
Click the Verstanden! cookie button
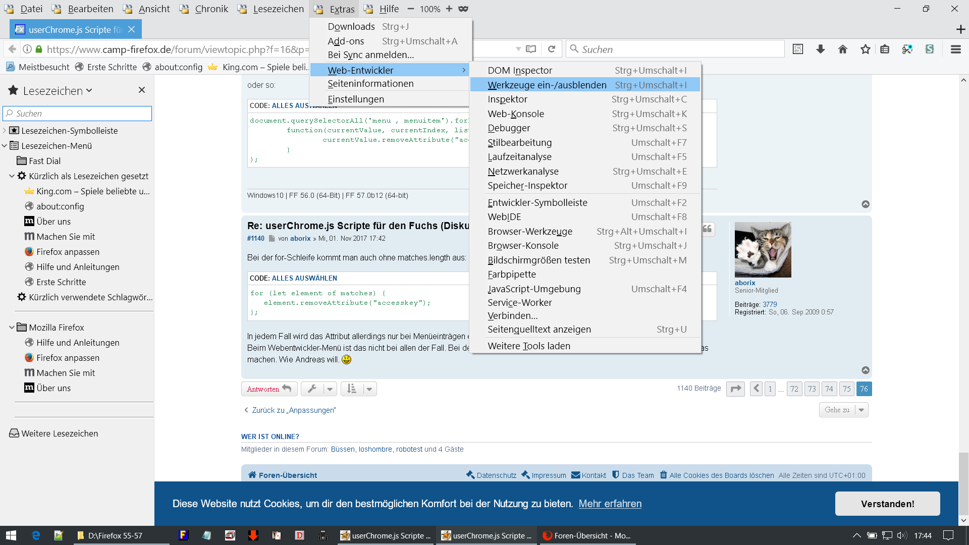[887, 504]
